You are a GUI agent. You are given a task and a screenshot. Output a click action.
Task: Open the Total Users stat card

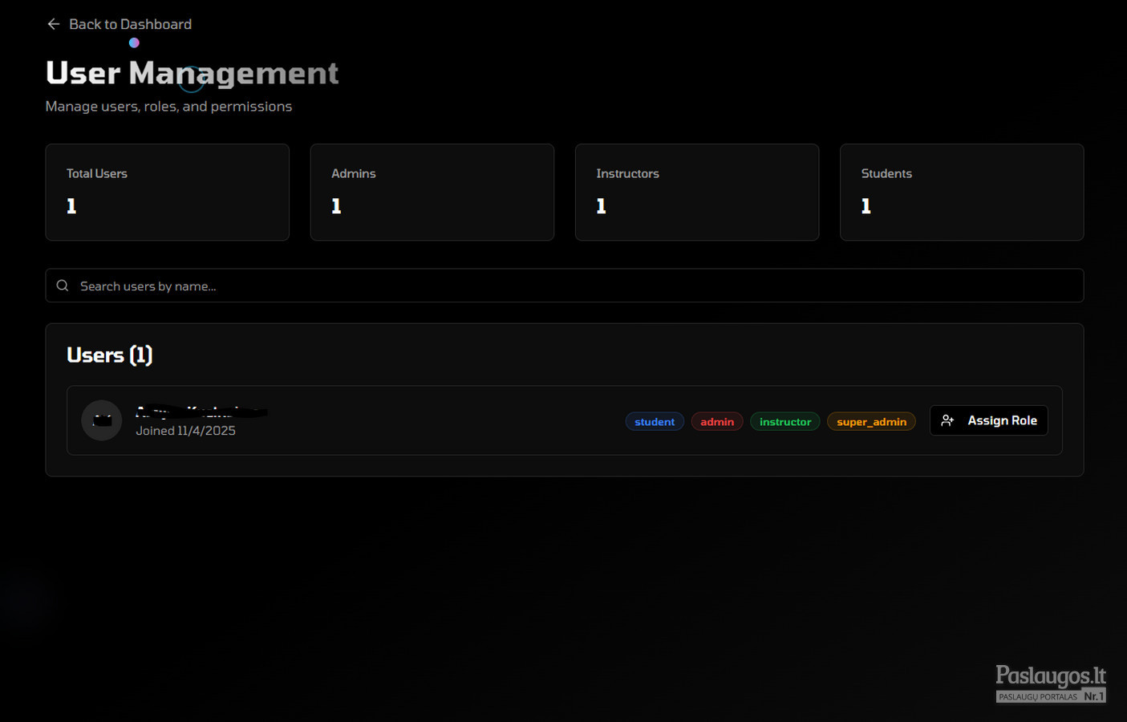(168, 193)
